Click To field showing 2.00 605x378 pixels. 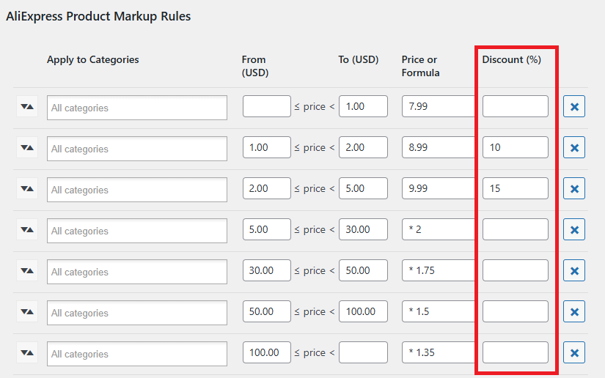click(364, 147)
